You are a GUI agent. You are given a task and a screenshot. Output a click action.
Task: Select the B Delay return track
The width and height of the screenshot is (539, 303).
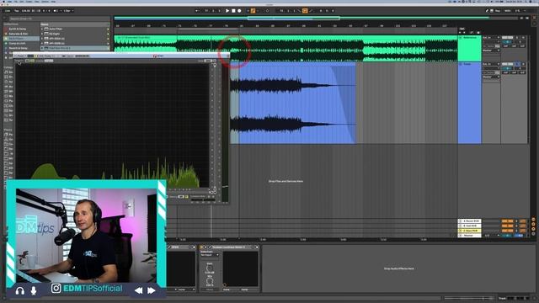[x=470, y=226]
